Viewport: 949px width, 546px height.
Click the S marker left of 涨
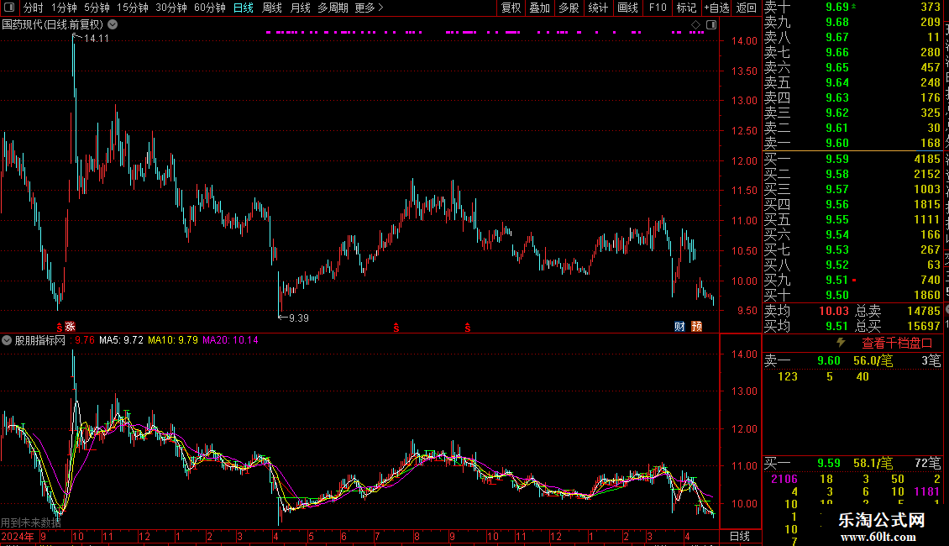(x=60, y=327)
